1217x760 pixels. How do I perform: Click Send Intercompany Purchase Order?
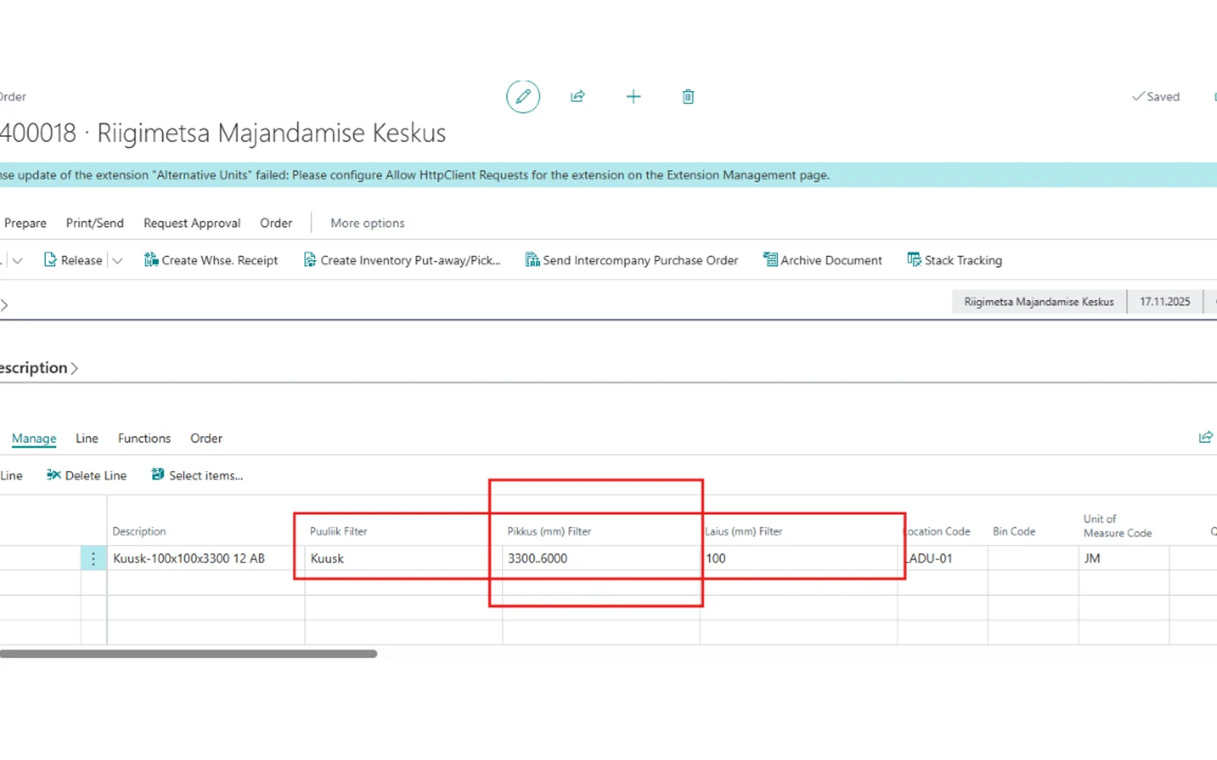(631, 260)
